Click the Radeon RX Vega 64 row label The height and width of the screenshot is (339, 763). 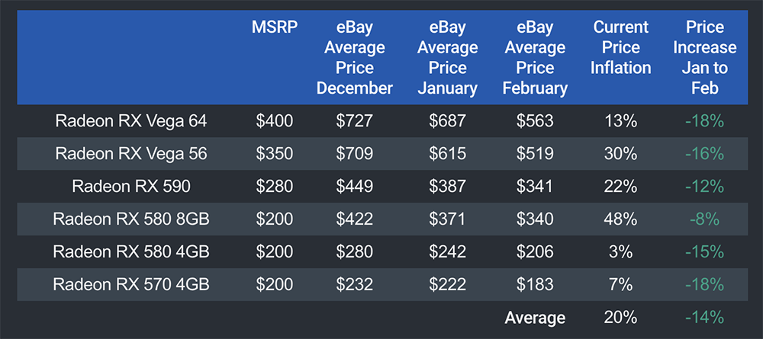pyautogui.click(x=131, y=121)
